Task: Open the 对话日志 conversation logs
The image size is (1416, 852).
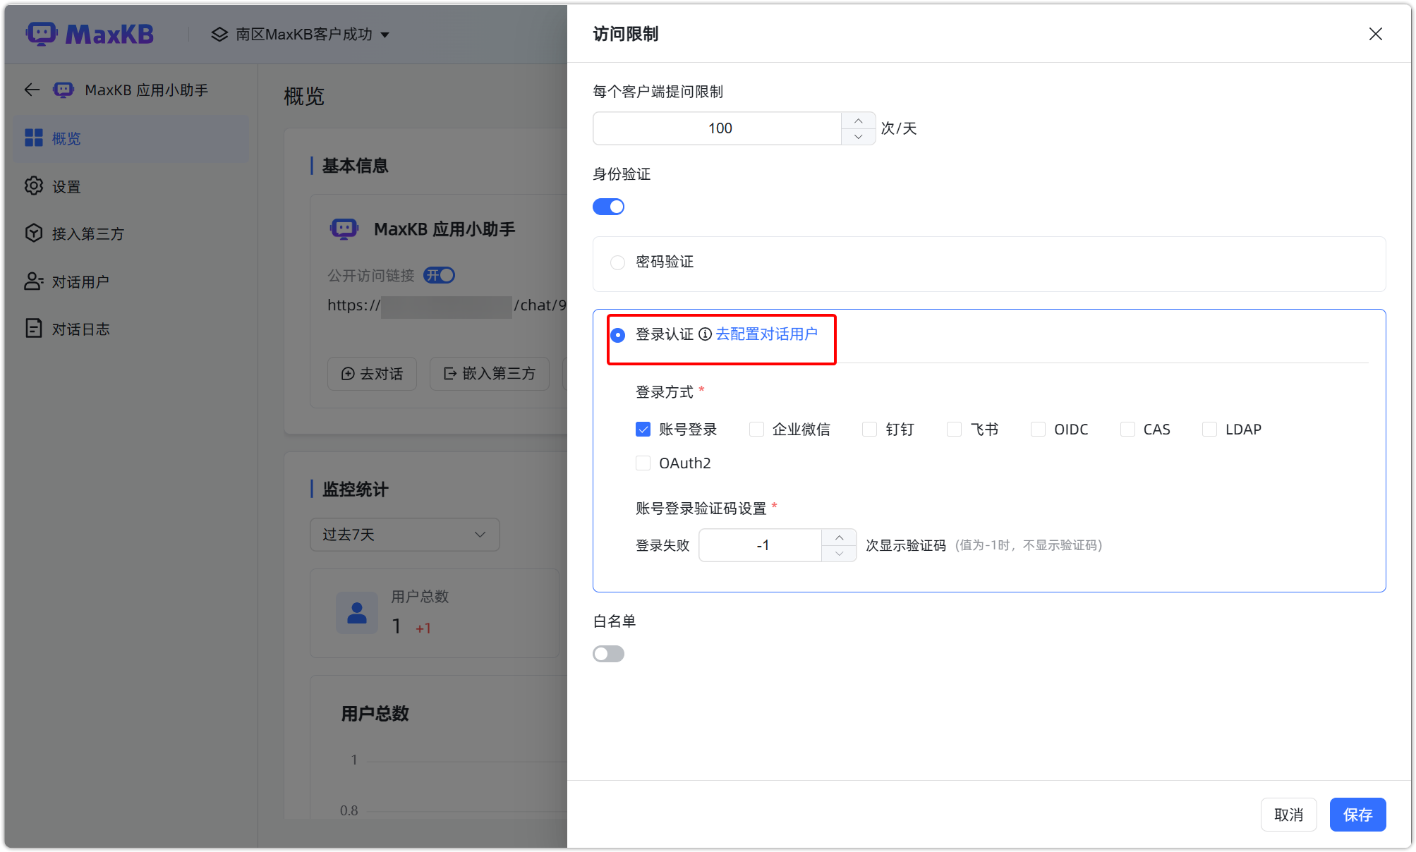Action: pos(80,328)
